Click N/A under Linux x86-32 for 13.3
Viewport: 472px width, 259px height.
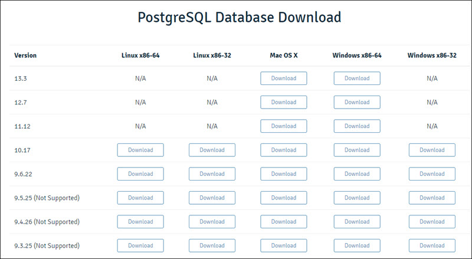coord(212,78)
